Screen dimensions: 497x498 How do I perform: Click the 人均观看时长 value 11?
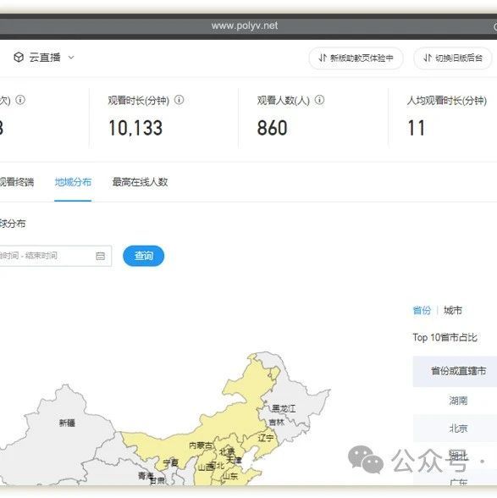[x=416, y=128]
